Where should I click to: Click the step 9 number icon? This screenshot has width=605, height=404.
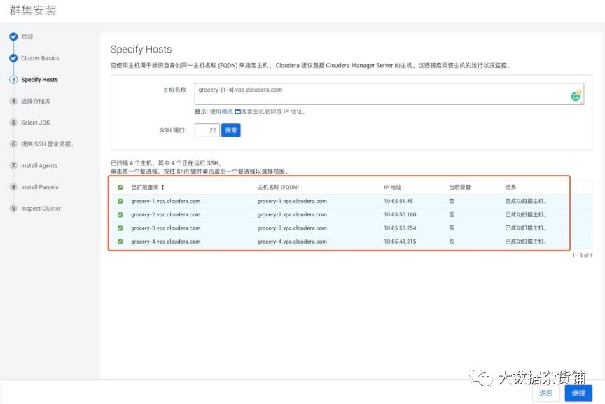(x=13, y=209)
